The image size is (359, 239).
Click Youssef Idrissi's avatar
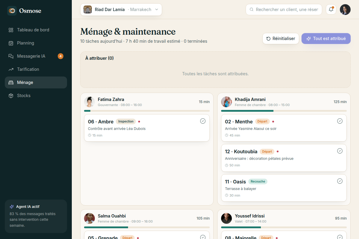[x=226, y=218]
